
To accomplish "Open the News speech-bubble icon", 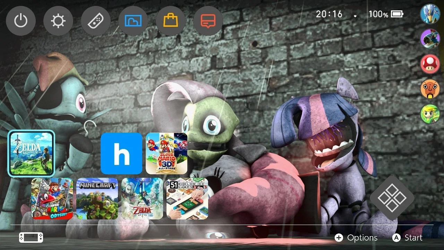I will coord(208,21).
